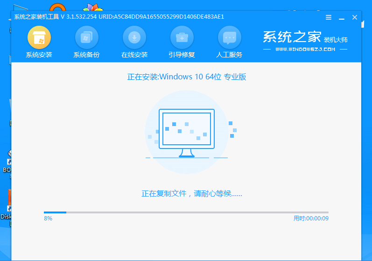Click the monitor installation illustration
This screenshot has height=261, width=372.
click(x=186, y=133)
